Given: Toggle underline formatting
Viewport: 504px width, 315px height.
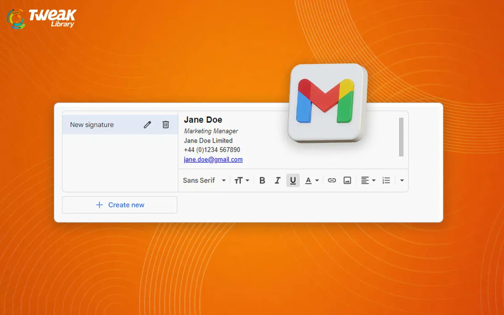Looking at the screenshot, I should 293,180.
